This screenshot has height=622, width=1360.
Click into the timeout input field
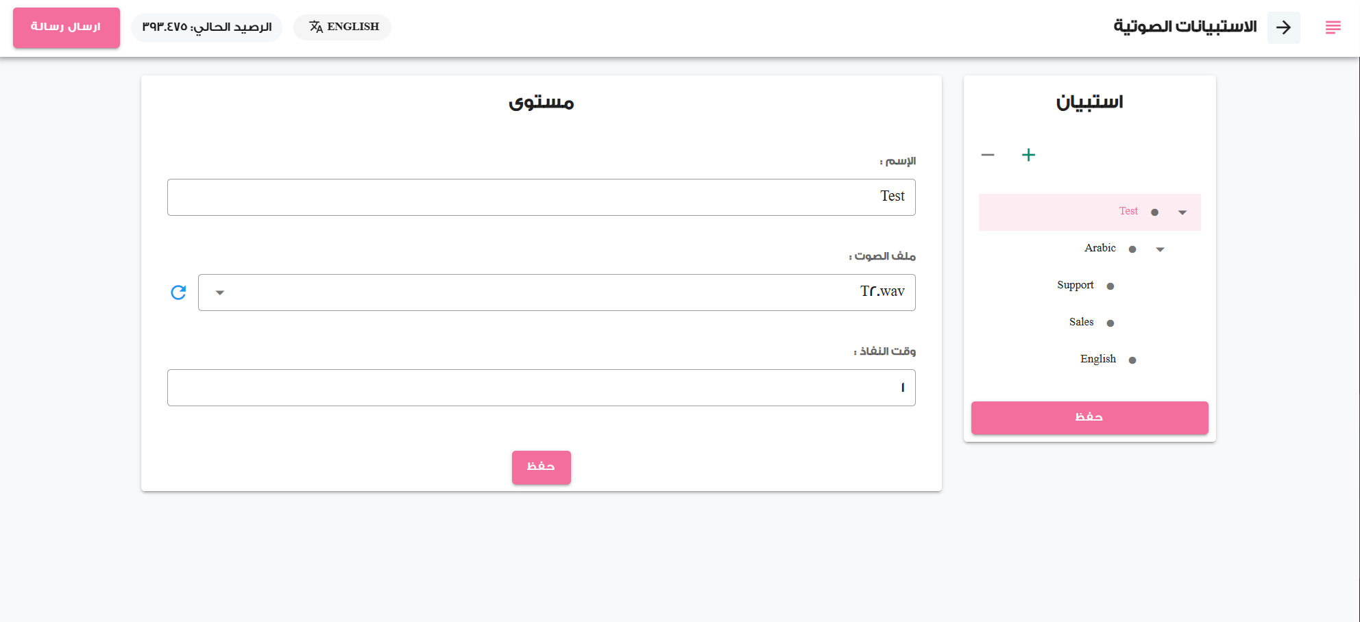(542, 388)
